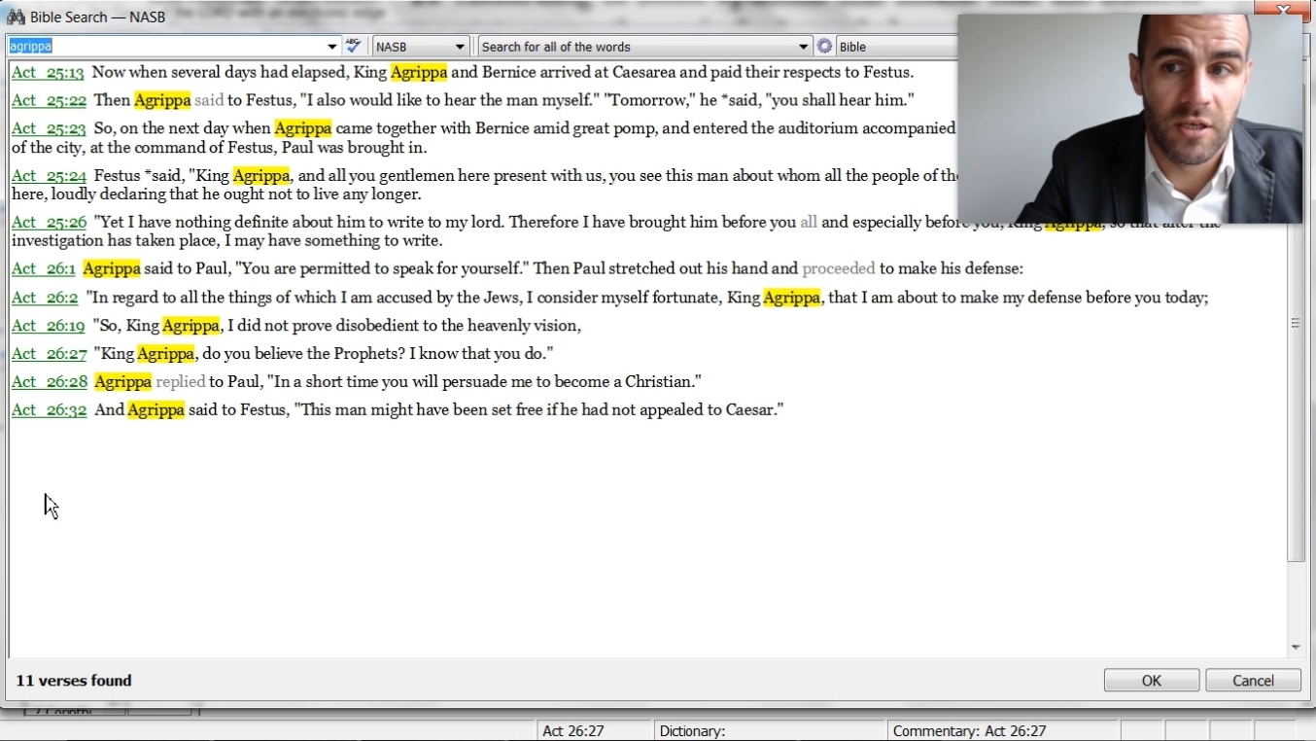
Task: Jump to the Act 26:1 verse link
Action: (x=44, y=269)
